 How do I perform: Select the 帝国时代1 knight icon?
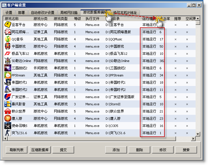(8, 82)
